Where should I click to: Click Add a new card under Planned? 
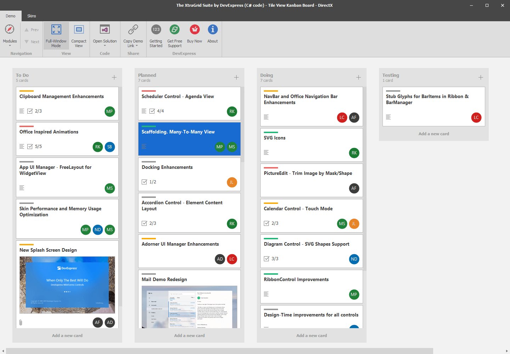[189, 335]
